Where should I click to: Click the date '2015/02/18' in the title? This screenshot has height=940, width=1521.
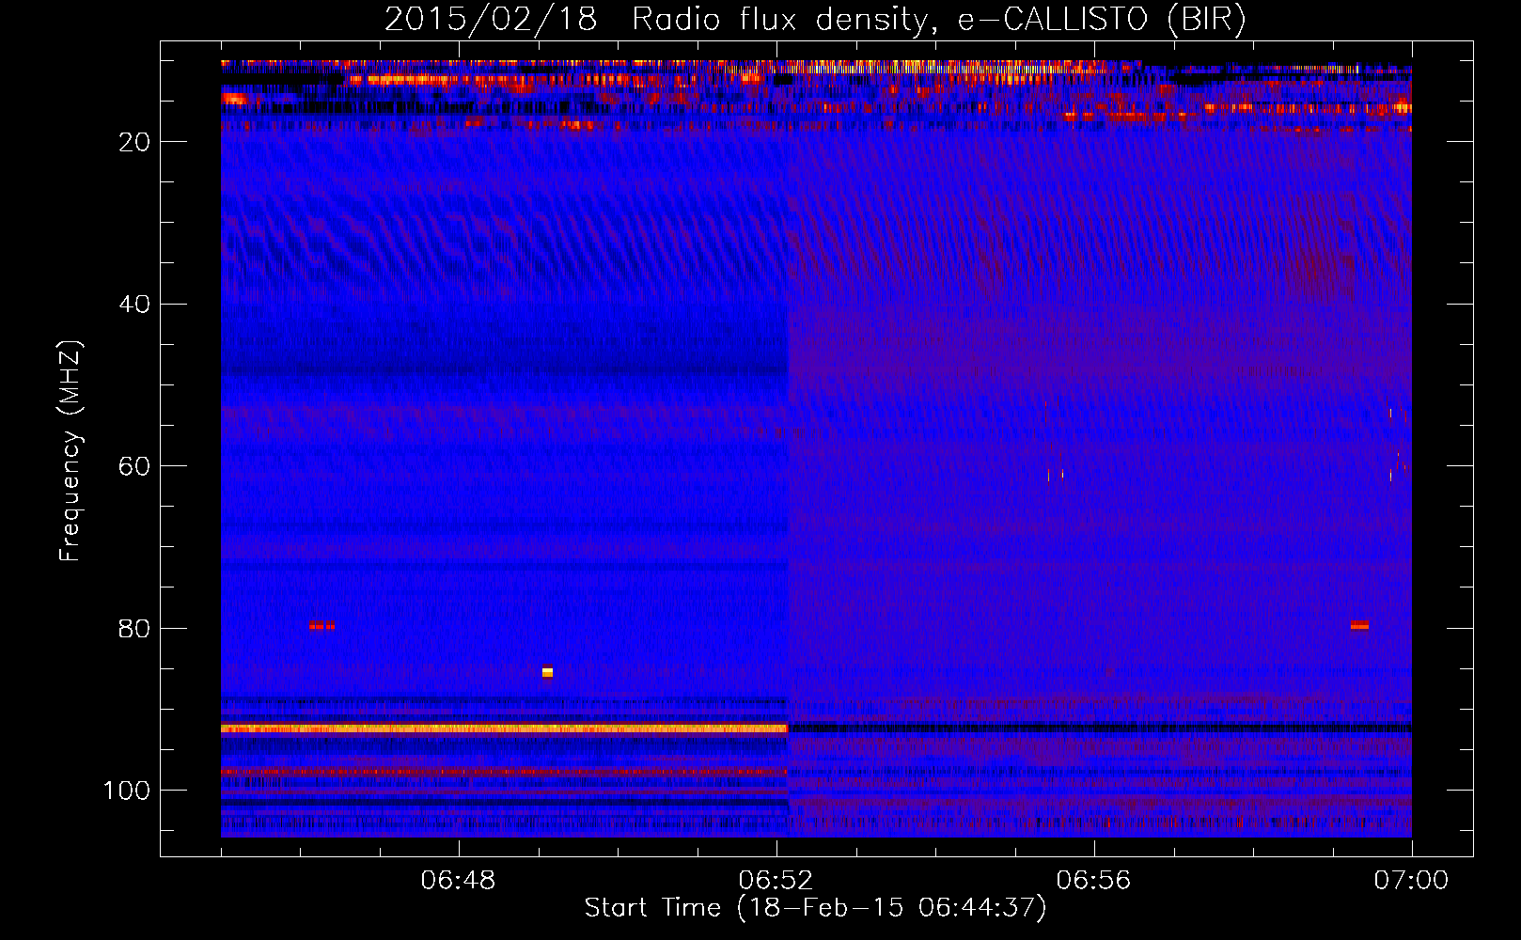point(491,19)
